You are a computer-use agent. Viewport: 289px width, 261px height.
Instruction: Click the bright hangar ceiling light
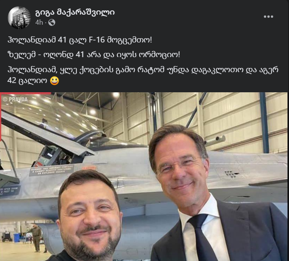point(116,95)
